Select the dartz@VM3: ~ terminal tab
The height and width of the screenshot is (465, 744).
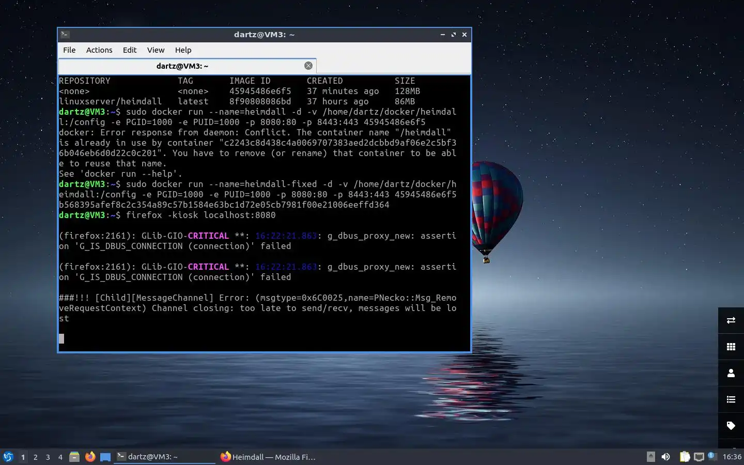point(182,66)
